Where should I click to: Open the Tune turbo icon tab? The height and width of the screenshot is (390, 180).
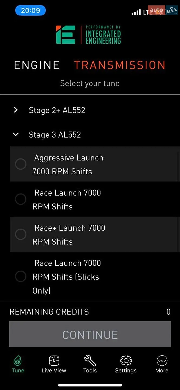[18, 364]
